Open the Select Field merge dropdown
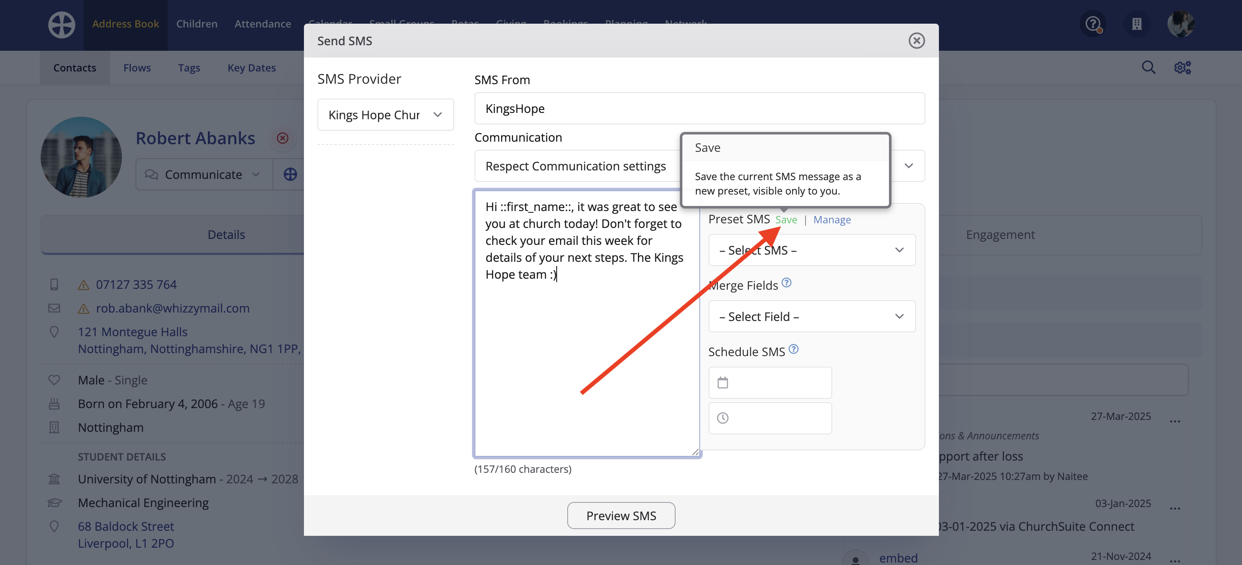The width and height of the screenshot is (1242, 565). [x=811, y=316]
